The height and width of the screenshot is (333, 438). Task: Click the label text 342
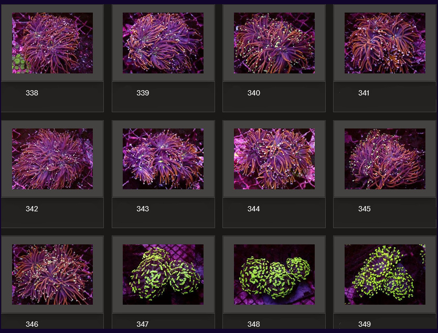(32, 209)
